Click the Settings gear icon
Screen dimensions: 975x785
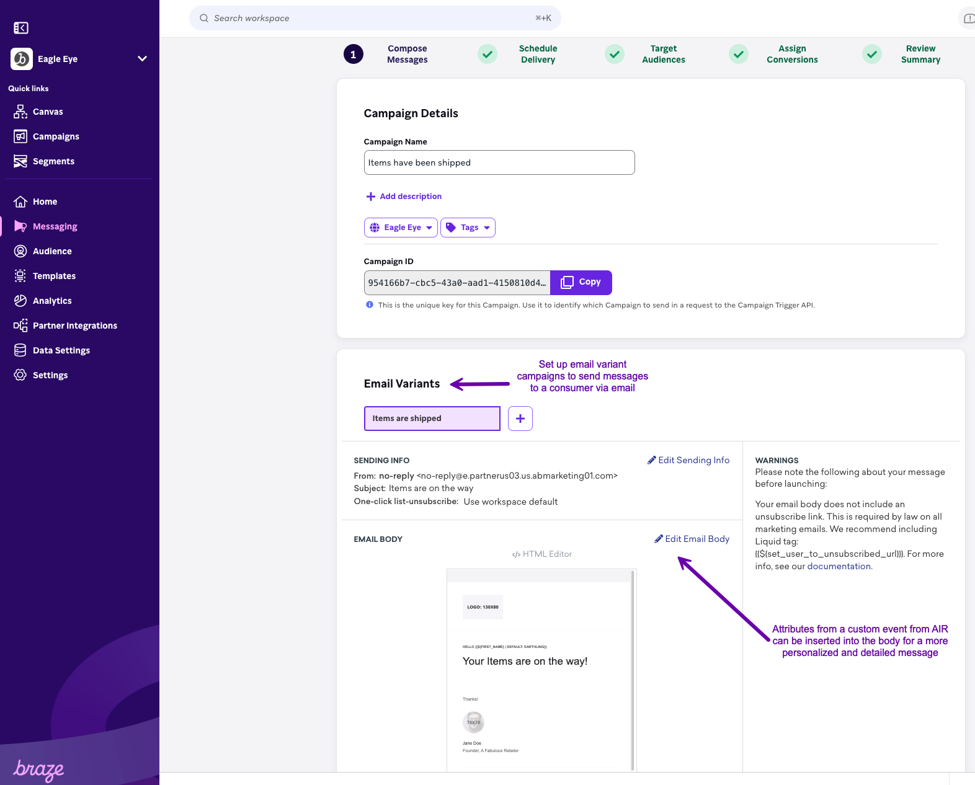tap(20, 375)
